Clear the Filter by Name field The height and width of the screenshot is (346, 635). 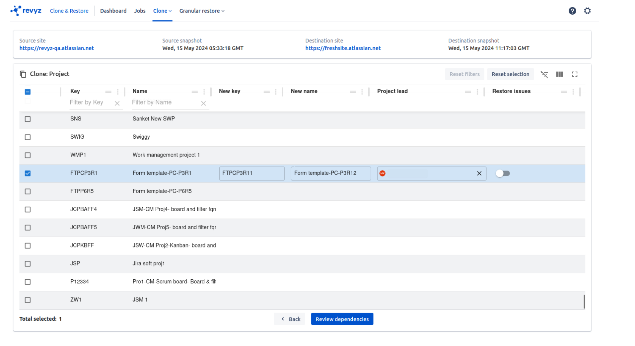203,104
